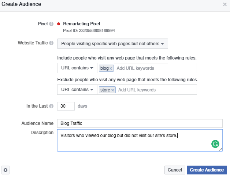Click the Create Audience button
This screenshot has height=177, width=230.
click(207, 170)
